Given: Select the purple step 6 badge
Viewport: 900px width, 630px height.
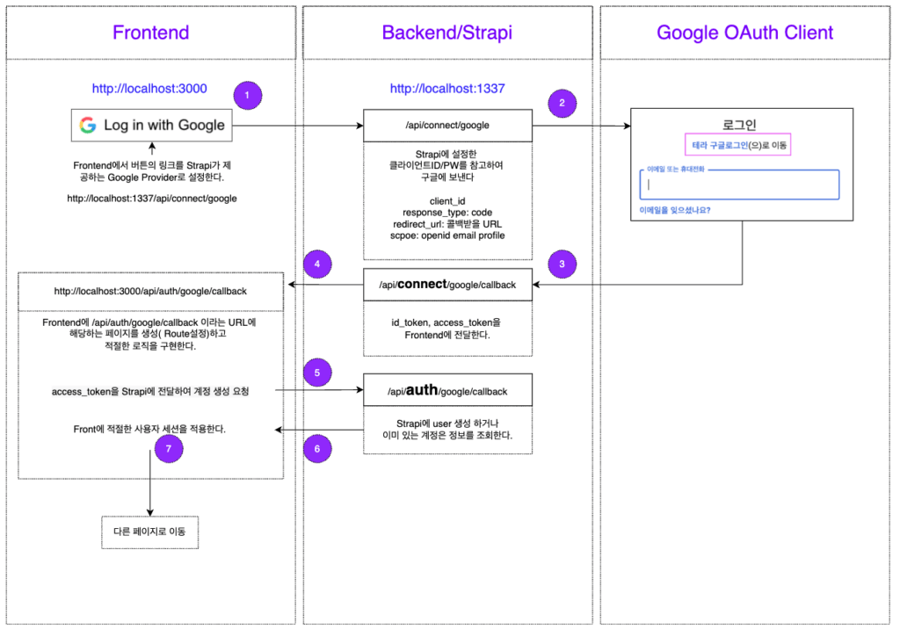Looking at the screenshot, I should [317, 449].
